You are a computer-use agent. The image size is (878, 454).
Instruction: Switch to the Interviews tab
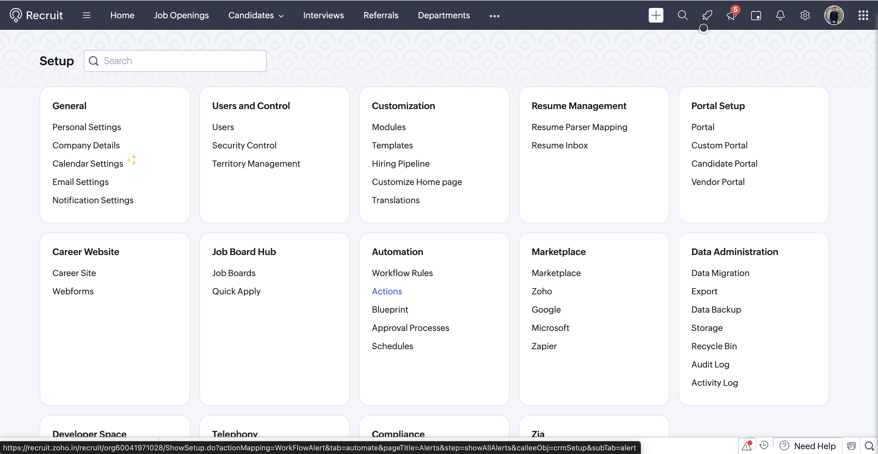pyautogui.click(x=323, y=15)
